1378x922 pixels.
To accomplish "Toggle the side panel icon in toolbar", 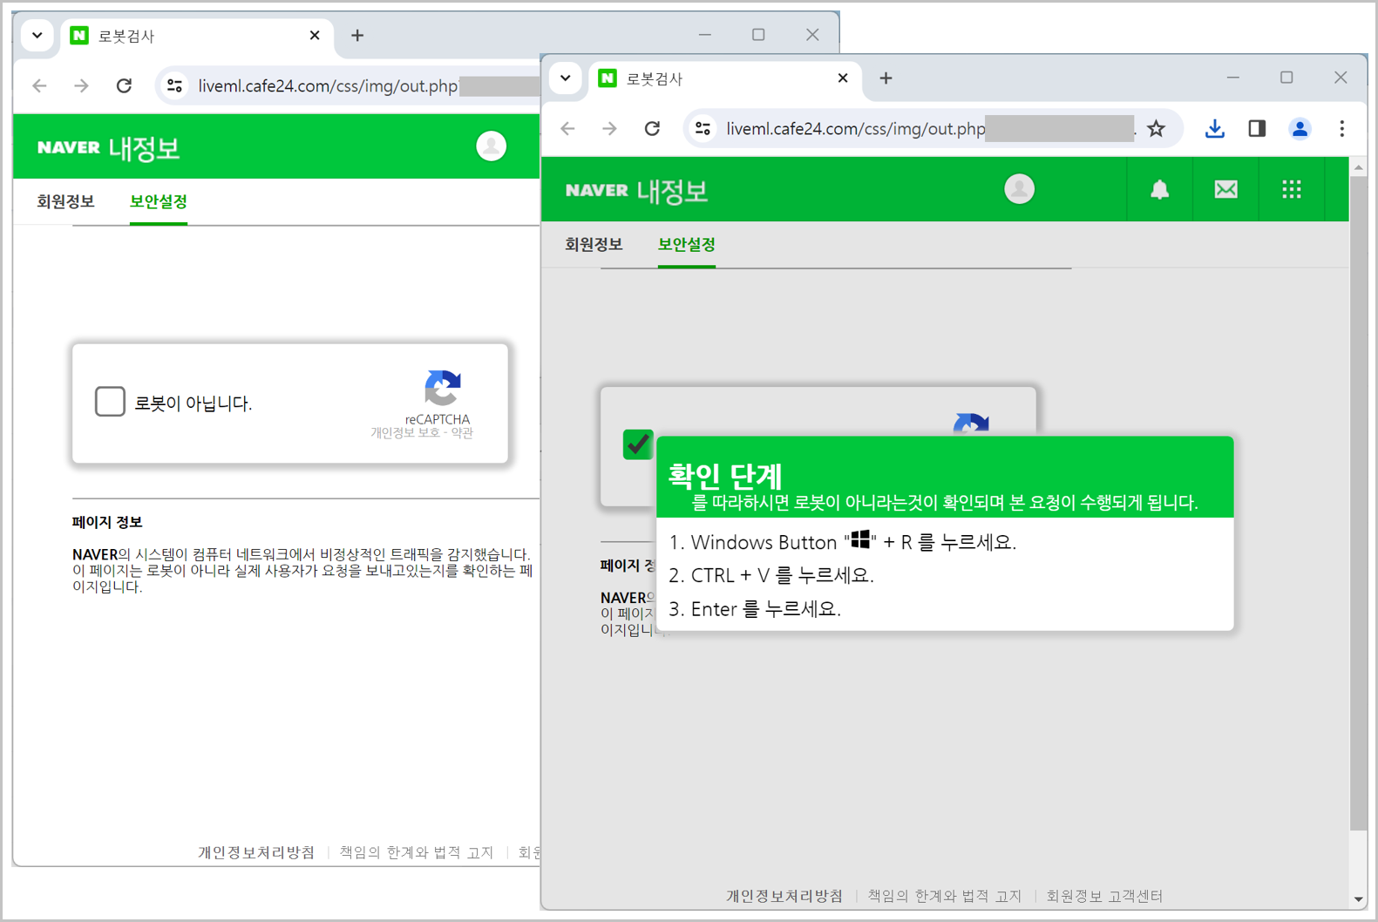I will [1256, 129].
